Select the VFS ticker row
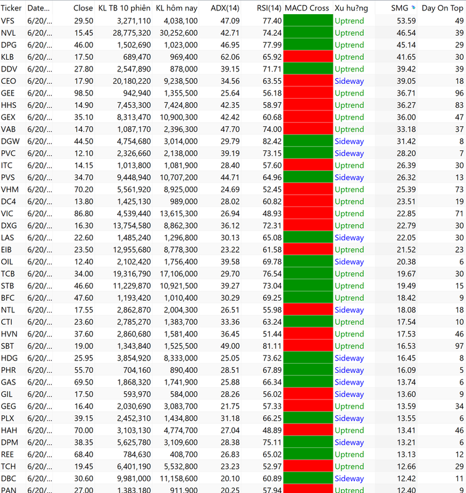The height and width of the screenshot is (493, 466). click(232, 21)
